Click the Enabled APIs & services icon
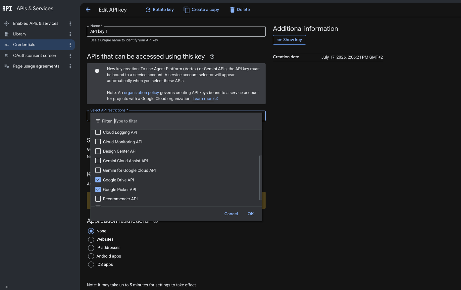 (x=7, y=24)
